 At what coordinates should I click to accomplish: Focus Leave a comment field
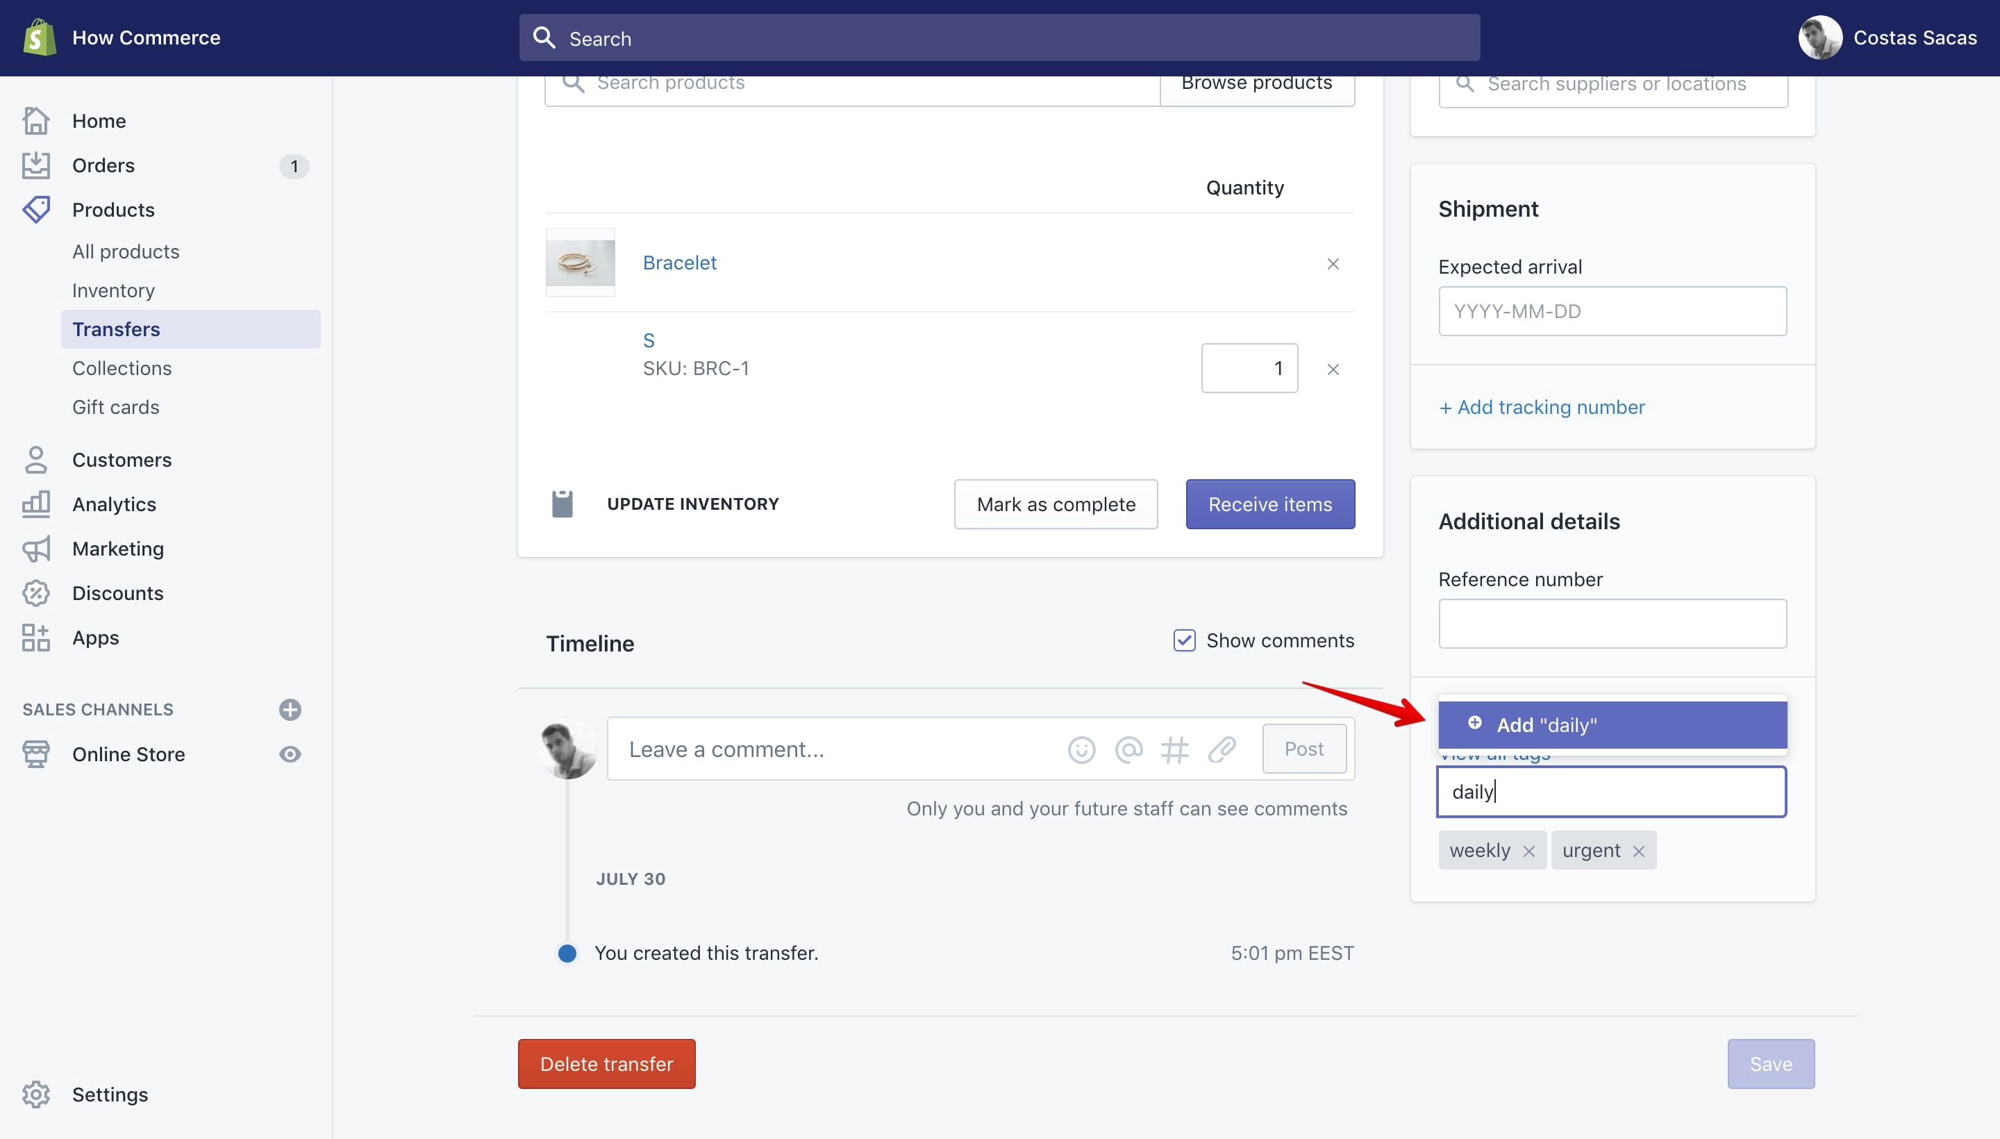(837, 749)
